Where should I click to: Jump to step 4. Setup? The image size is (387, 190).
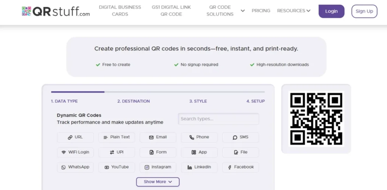click(x=255, y=101)
